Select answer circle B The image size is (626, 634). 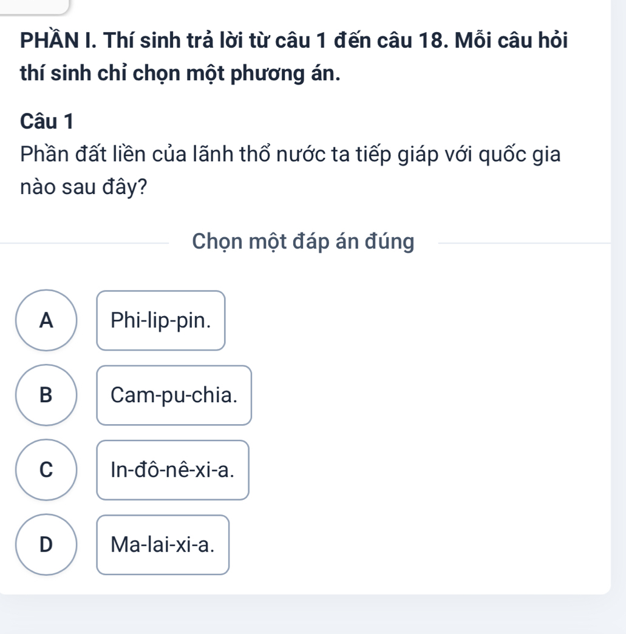[x=46, y=395]
